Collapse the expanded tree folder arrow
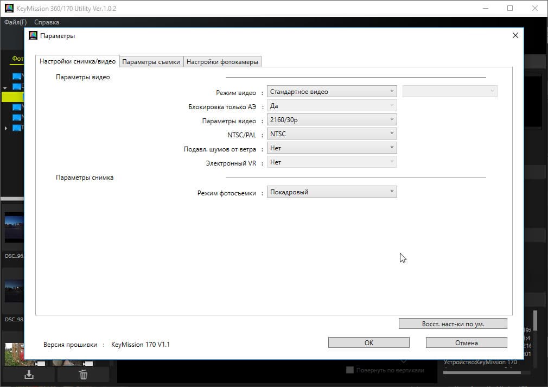Image resolution: width=548 pixels, height=387 pixels. pos(5,88)
